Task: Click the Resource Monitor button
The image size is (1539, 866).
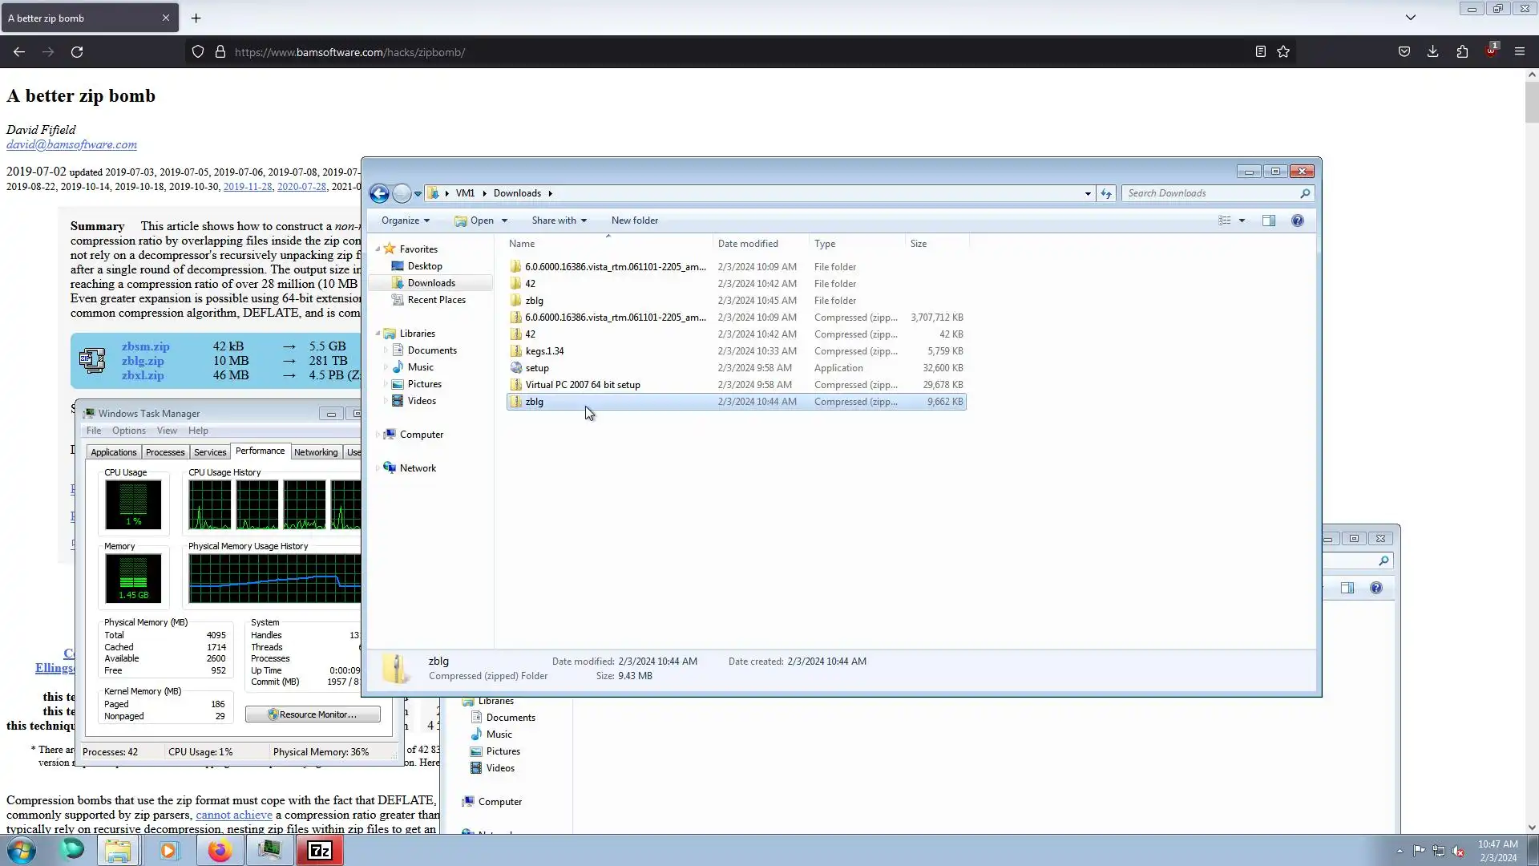Action: pyautogui.click(x=313, y=714)
